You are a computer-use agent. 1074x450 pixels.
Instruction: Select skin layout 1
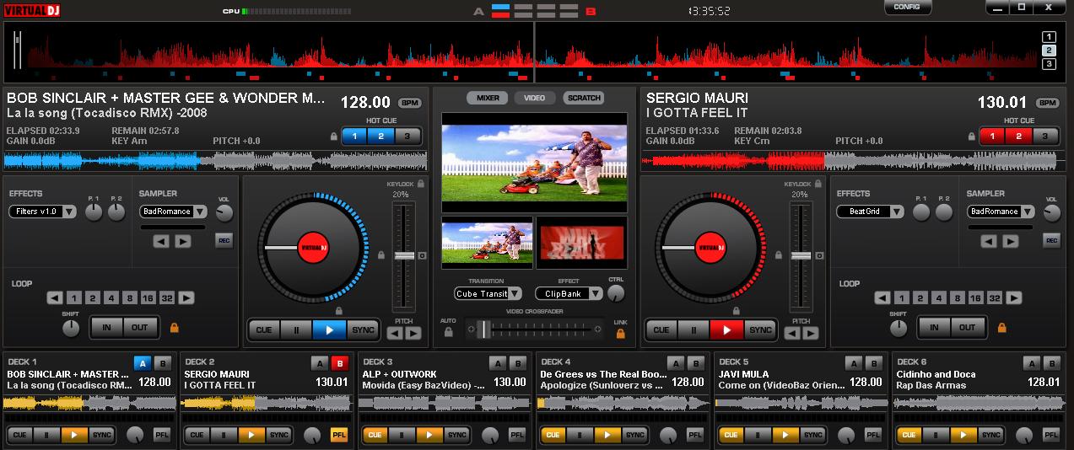pyautogui.click(x=1049, y=37)
